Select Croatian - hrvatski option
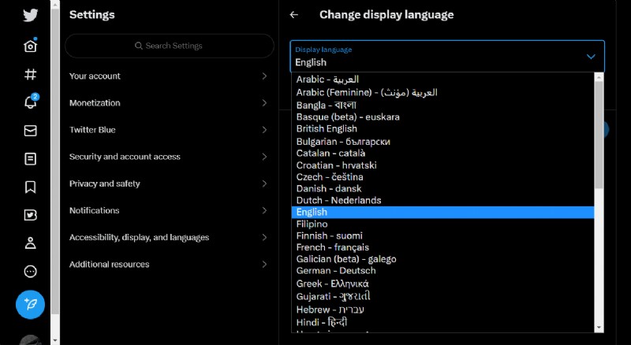This screenshot has width=631, height=345. [442, 165]
